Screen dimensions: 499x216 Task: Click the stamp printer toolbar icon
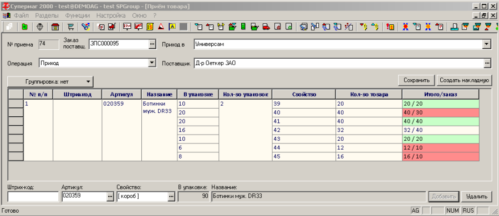(x=455, y=27)
